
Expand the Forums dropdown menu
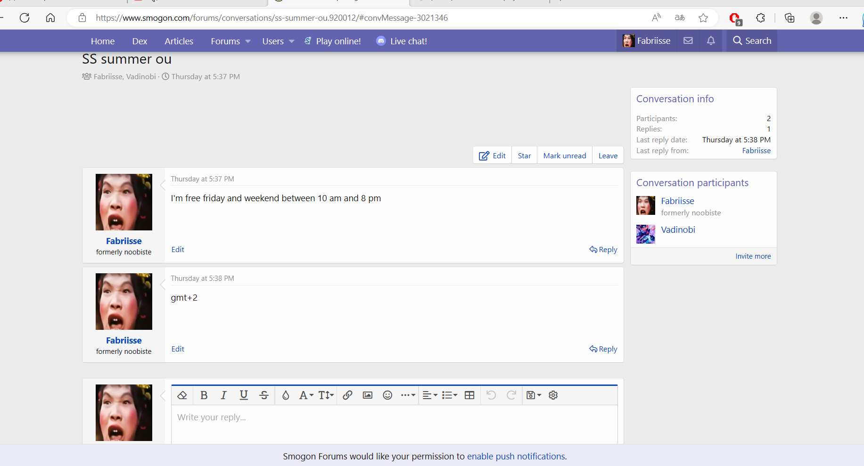248,41
